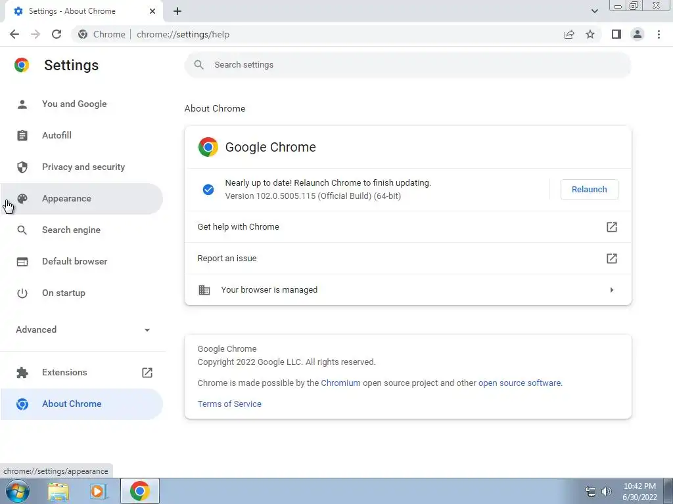Go to On startup settings

(81, 293)
